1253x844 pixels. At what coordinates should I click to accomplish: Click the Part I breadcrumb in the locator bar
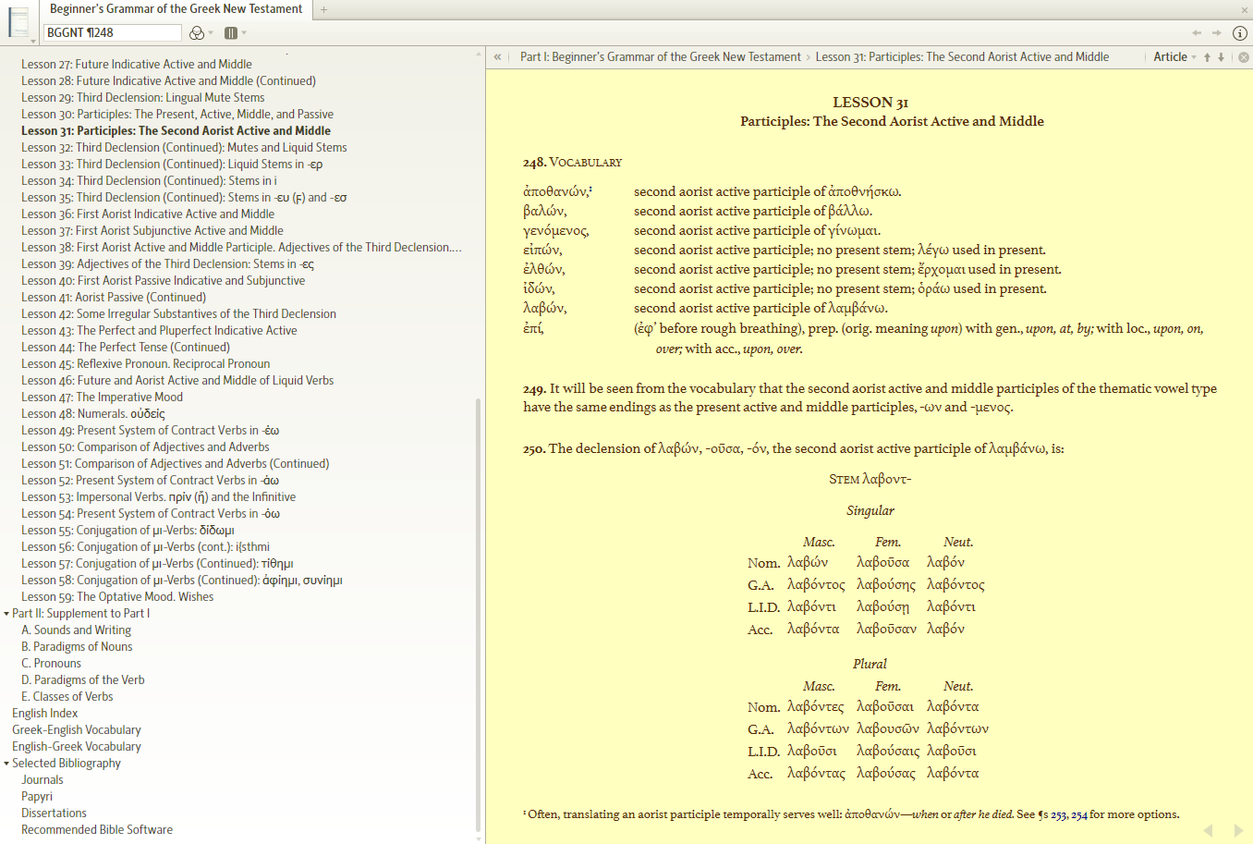[660, 57]
